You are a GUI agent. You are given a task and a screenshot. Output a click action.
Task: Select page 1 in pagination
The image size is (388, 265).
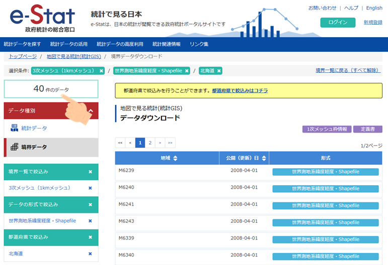(x=140, y=143)
